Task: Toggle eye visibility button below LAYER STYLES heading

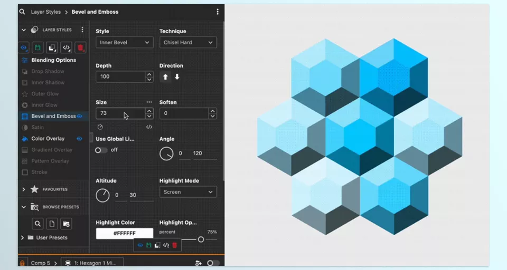Action: point(24,48)
